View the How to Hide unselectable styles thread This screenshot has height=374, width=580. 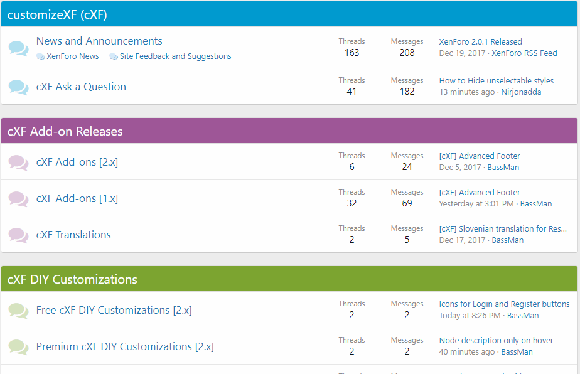point(496,81)
